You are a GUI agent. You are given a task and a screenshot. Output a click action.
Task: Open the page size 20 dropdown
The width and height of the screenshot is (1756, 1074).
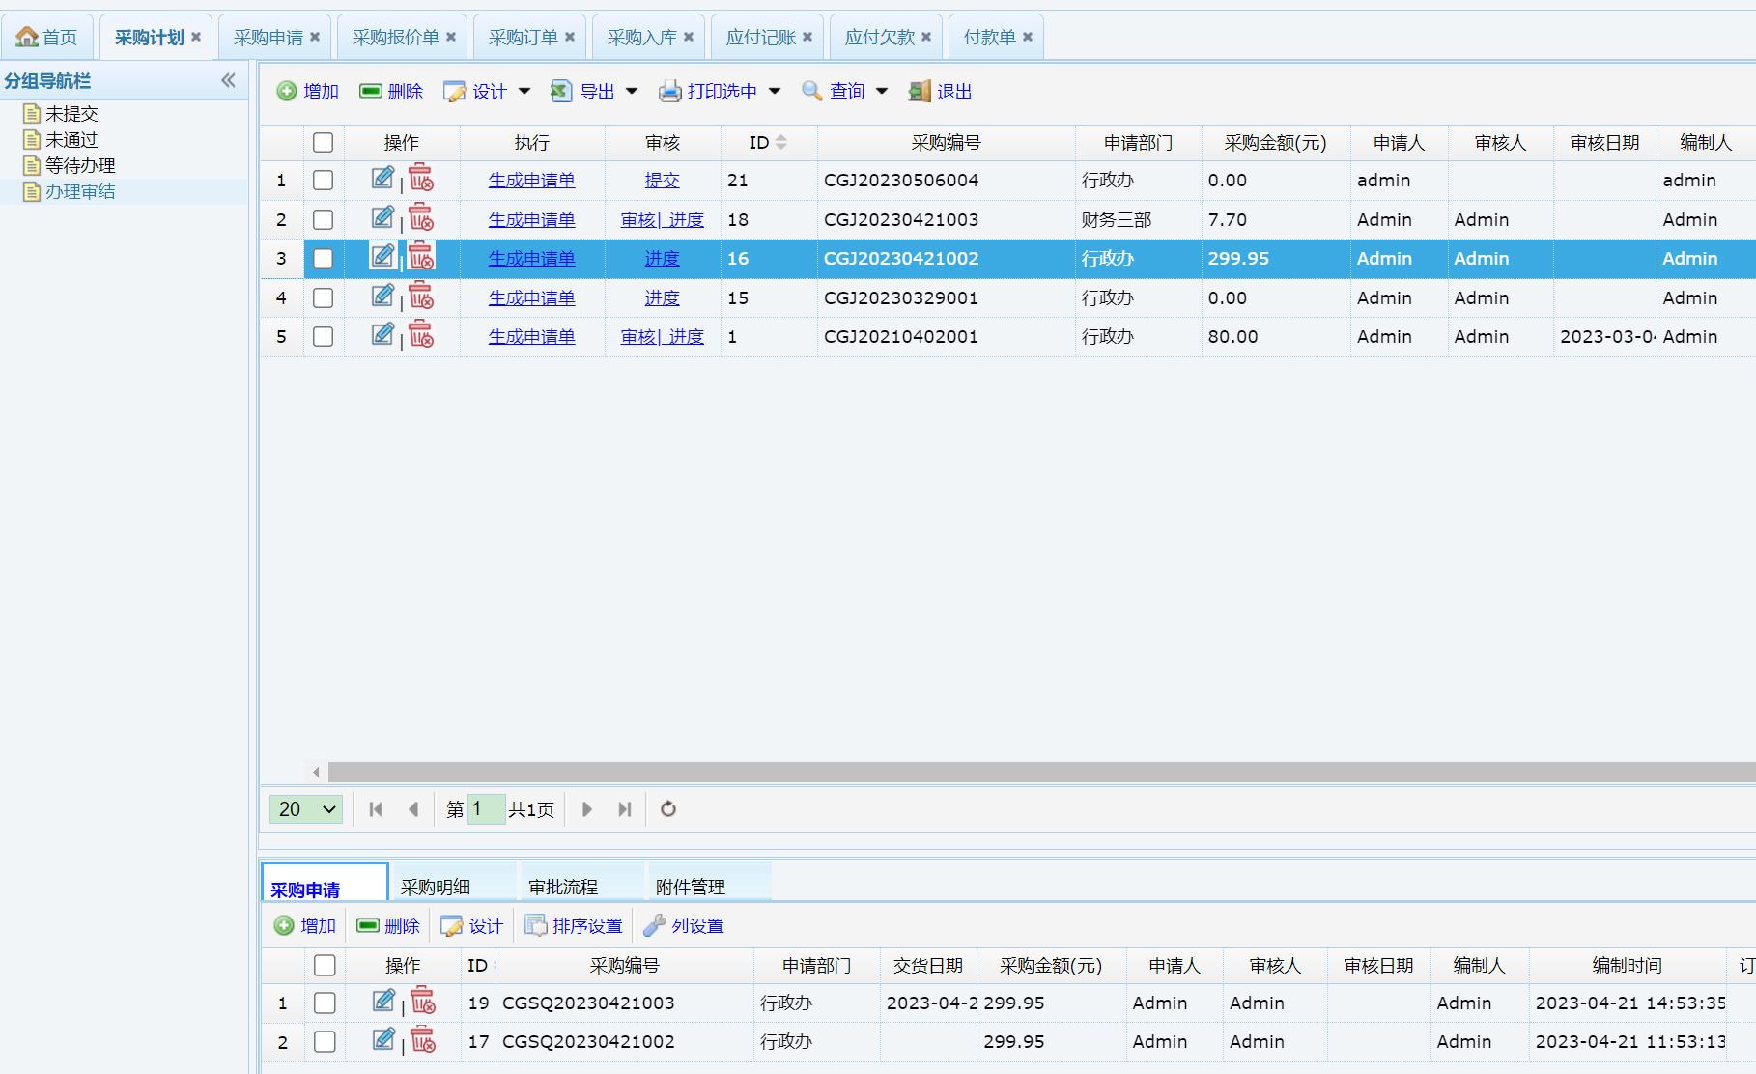point(305,809)
